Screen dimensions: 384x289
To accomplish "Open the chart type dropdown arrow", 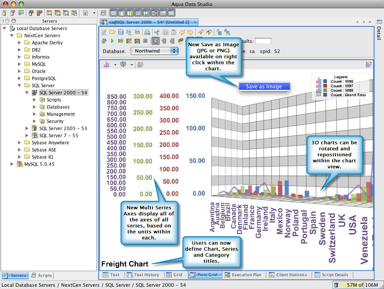I will (115, 65).
